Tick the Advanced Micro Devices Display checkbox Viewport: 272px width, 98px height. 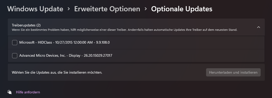15,56
